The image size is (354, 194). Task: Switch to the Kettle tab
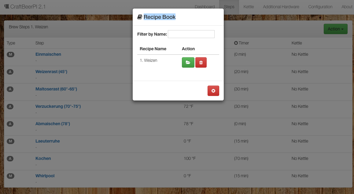(249, 7)
